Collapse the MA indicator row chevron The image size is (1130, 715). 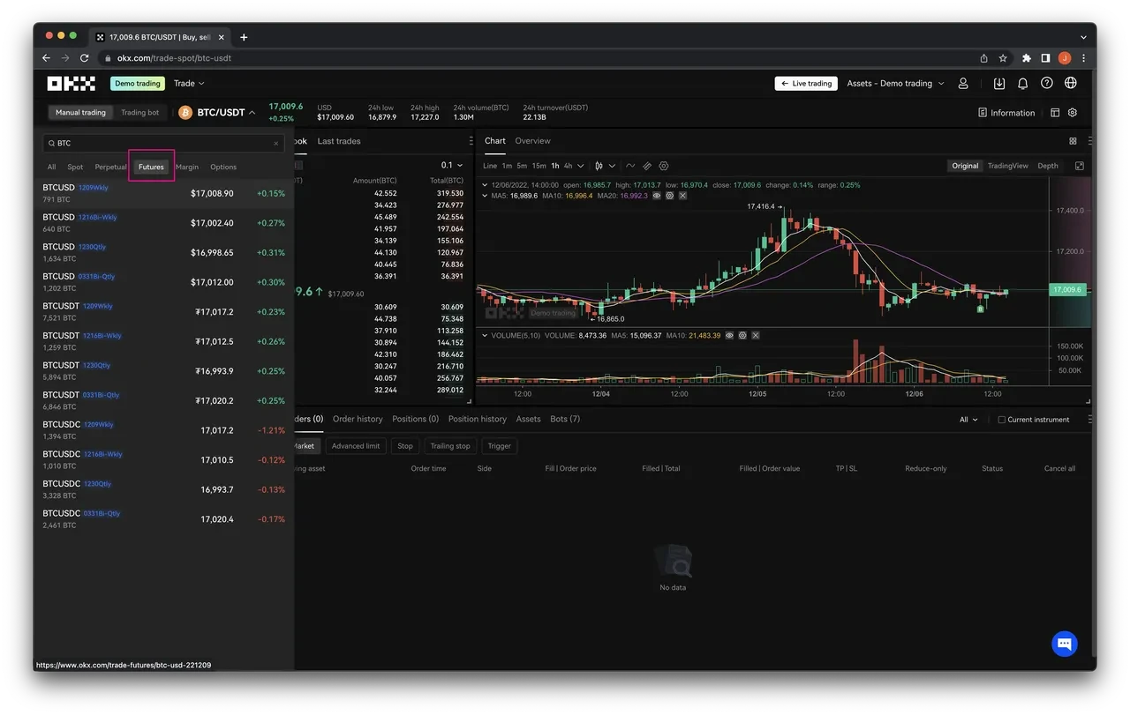coord(485,196)
